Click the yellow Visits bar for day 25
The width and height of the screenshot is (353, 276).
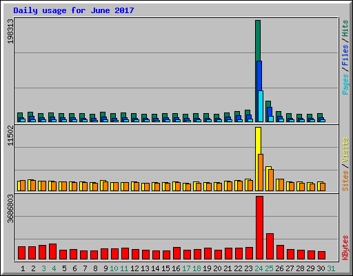268,178
